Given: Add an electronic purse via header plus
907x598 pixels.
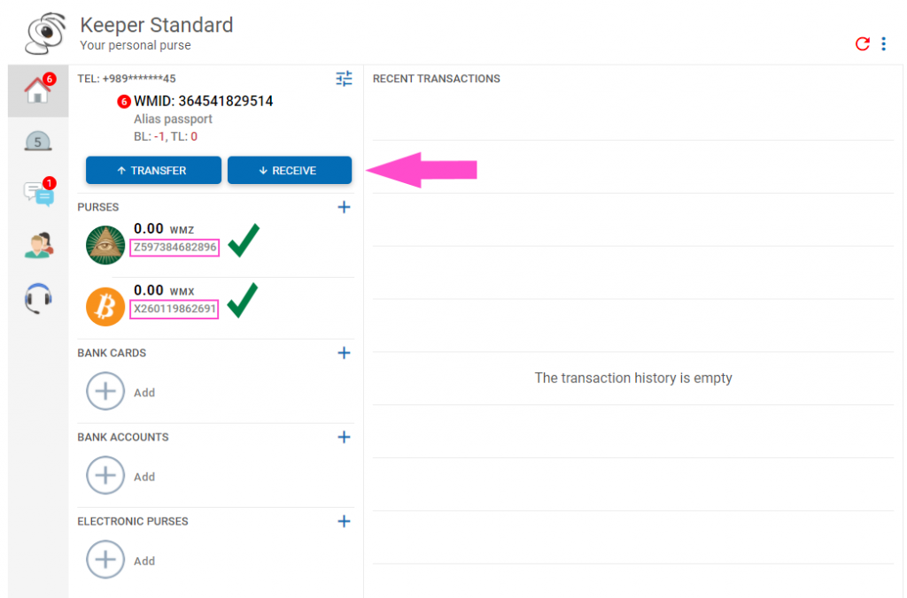Looking at the screenshot, I should 344,521.
